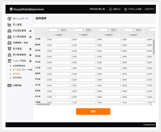This screenshot has width=161, height=132.
Task: Click 栃木県 ~15kg field showing 1200
Action: [84, 85]
